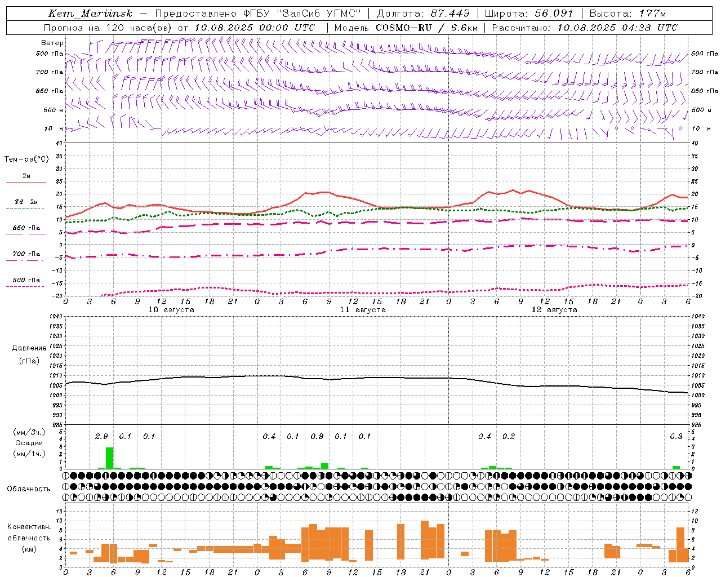
Task: Click the 2.9 precipitation total value
Action: coord(101,436)
